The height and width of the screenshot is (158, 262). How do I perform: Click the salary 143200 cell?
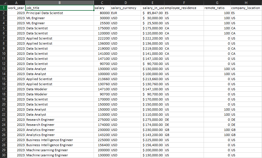102,135
